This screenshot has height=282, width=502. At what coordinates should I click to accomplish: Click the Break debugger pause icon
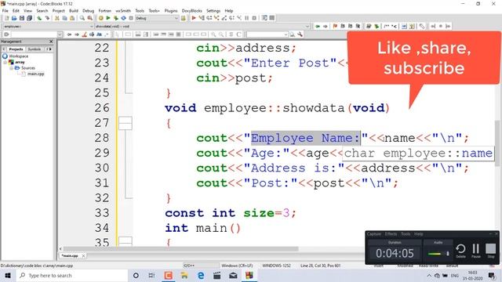point(247,18)
